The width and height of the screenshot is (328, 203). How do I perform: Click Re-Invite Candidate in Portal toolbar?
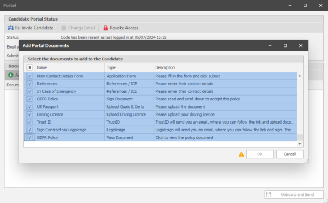point(31,28)
